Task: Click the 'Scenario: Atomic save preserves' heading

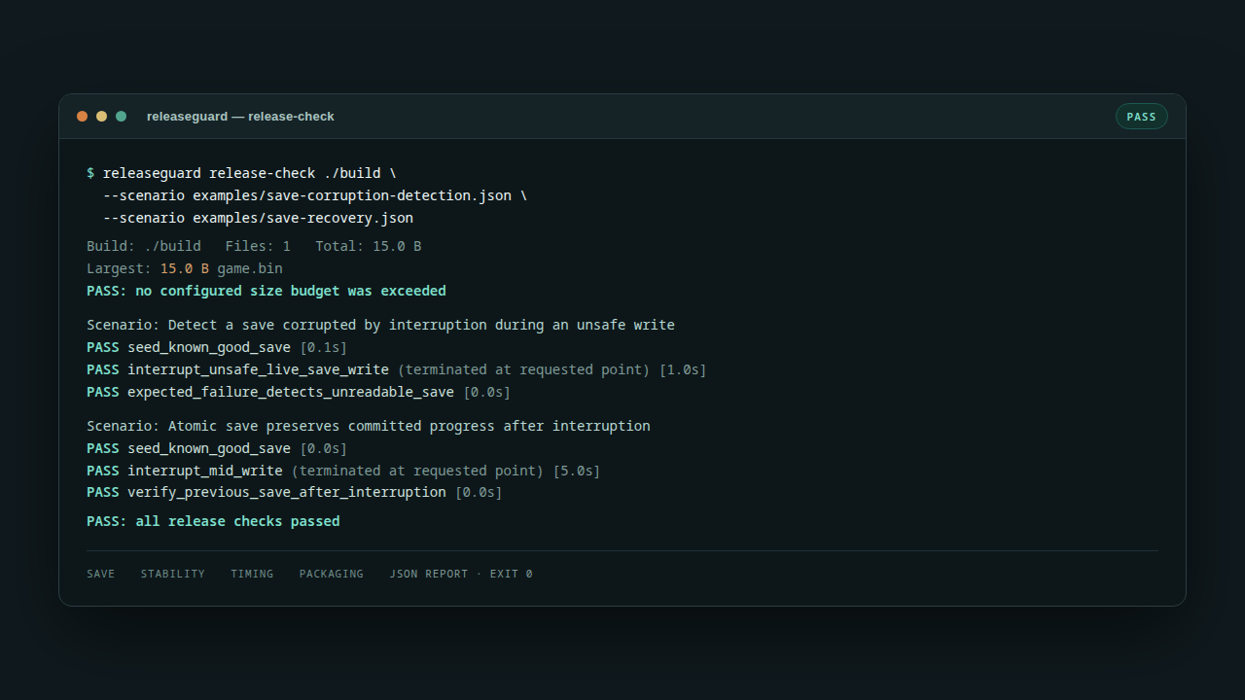Action: 369,426
